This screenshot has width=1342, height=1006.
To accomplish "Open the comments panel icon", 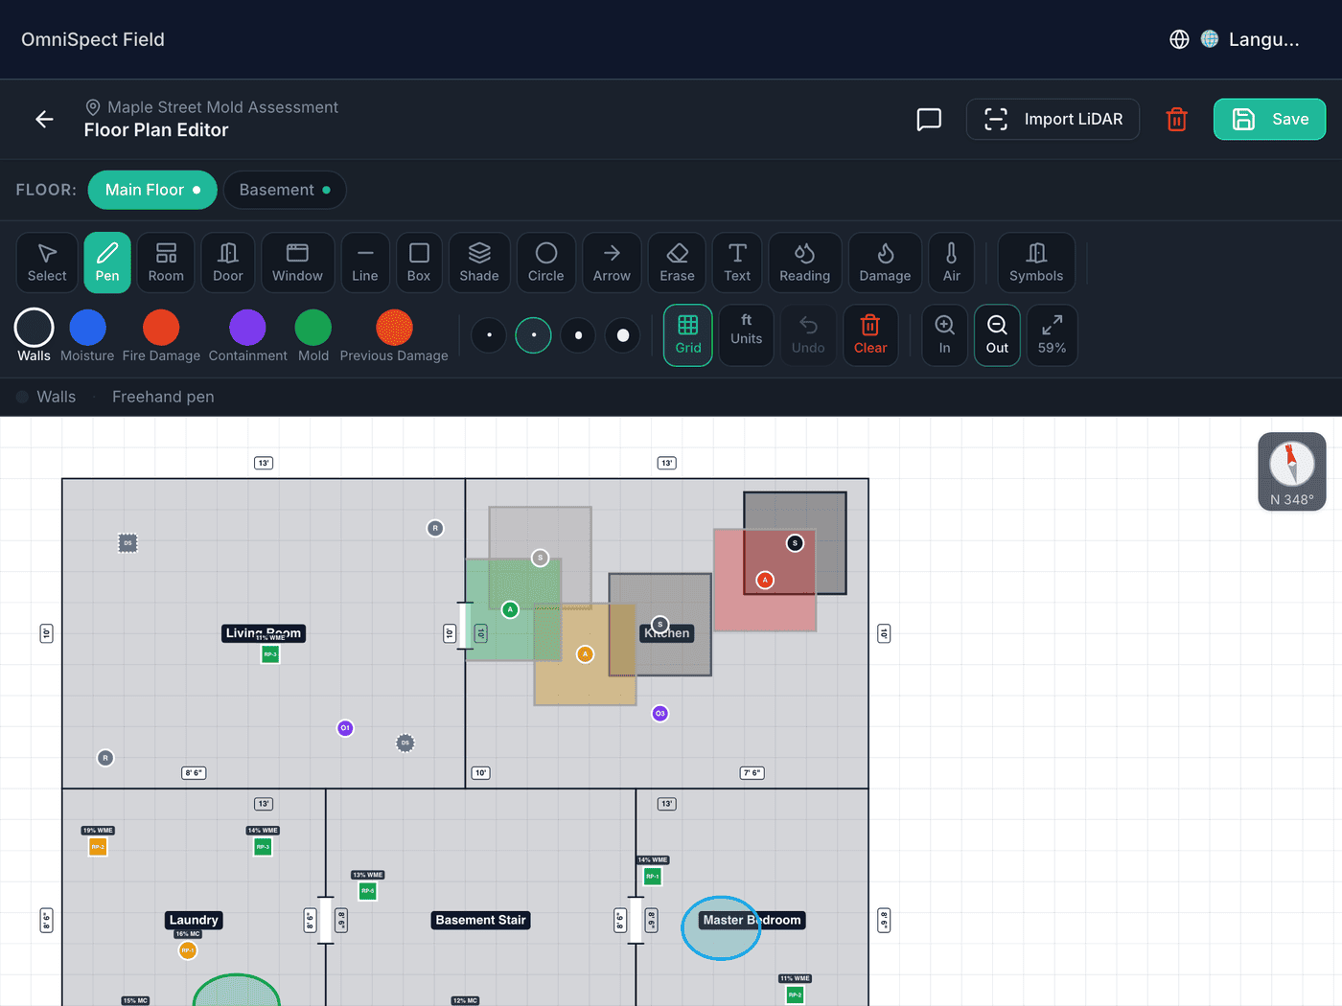I will 929,120.
